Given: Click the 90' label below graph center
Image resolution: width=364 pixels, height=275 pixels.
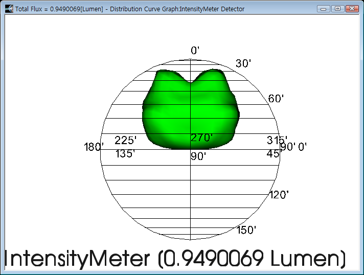Looking at the screenshot, I should 198,156.
